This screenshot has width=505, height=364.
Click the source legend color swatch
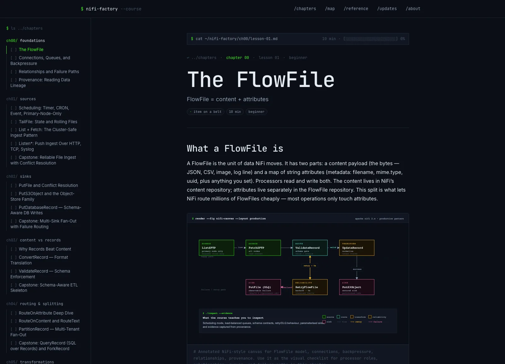pyautogui.click(x=324, y=317)
